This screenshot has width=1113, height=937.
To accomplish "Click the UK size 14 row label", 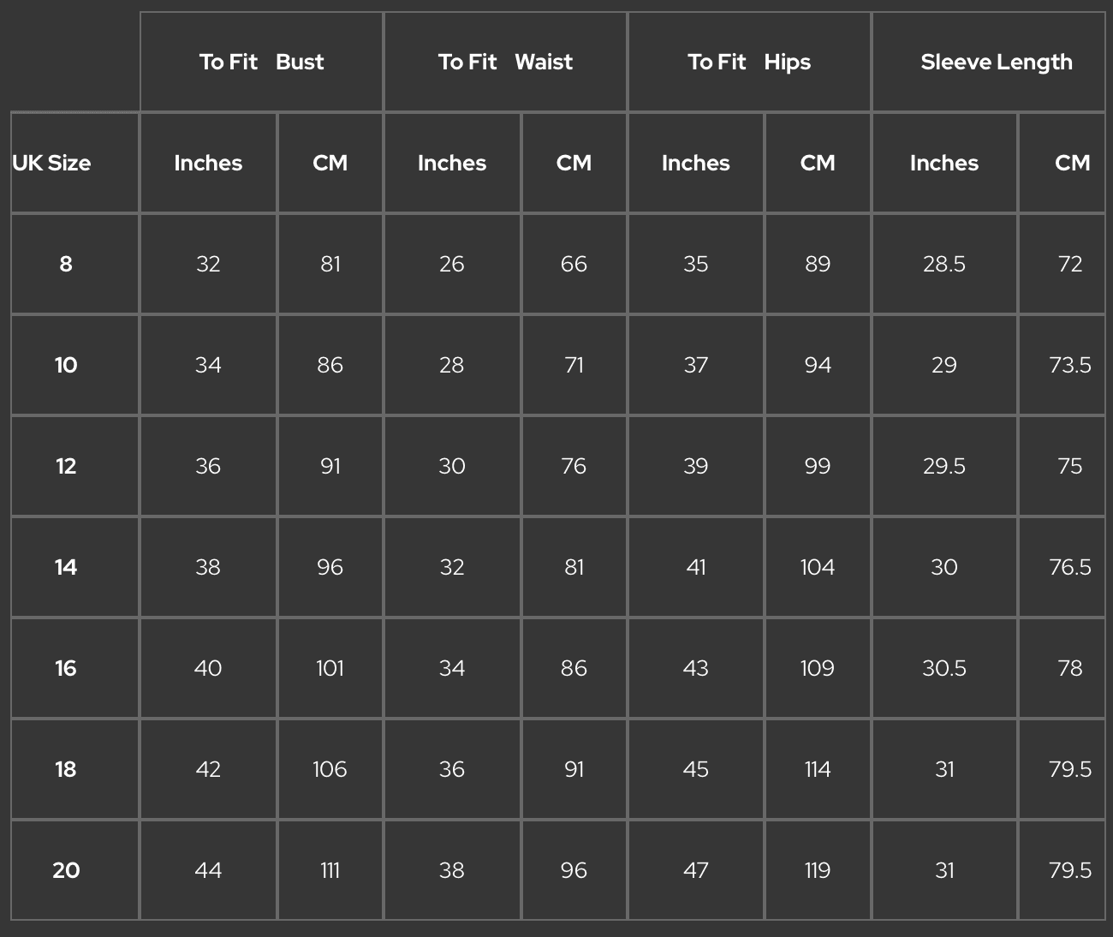I will click(x=66, y=567).
